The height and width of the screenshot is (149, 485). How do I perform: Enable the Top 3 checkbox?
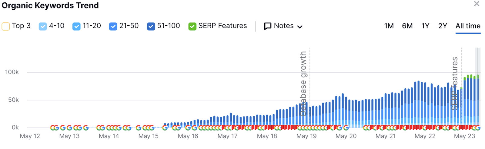(6, 26)
